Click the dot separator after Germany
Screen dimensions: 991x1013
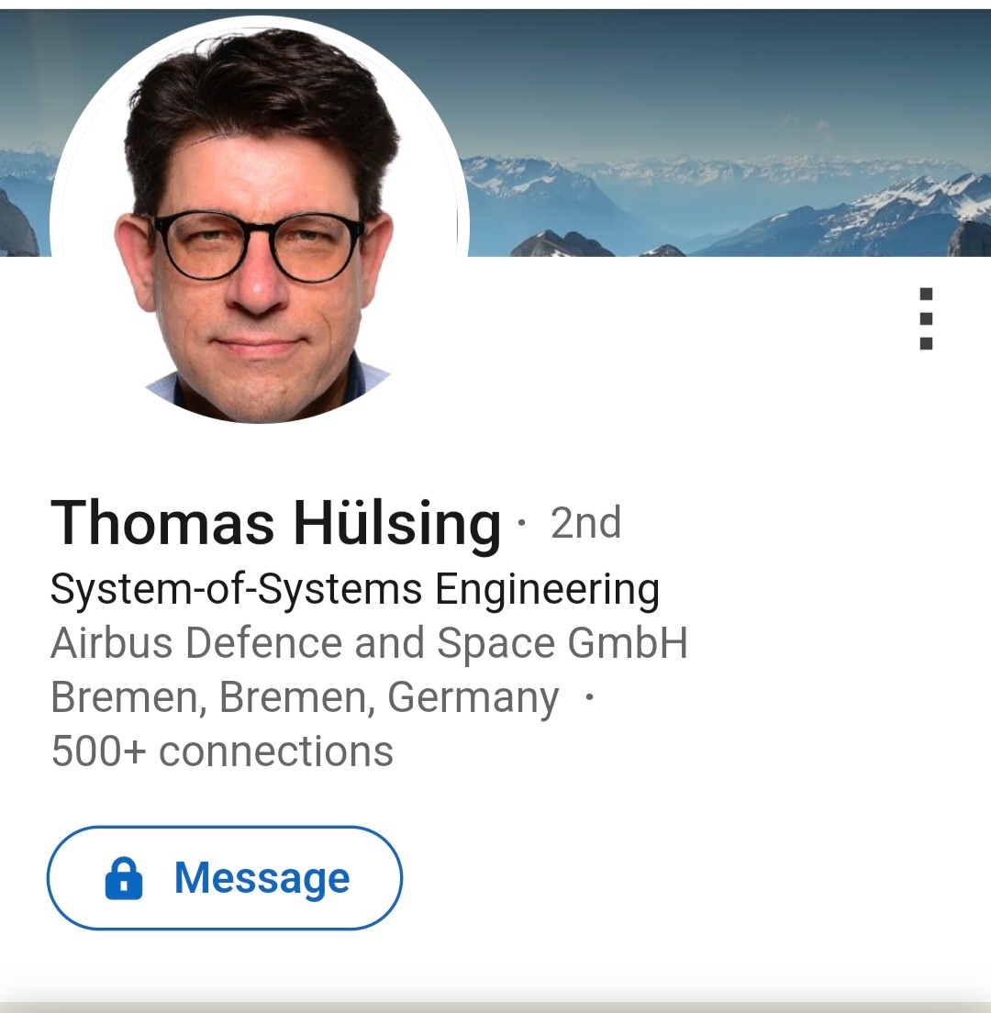[x=588, y=697]
